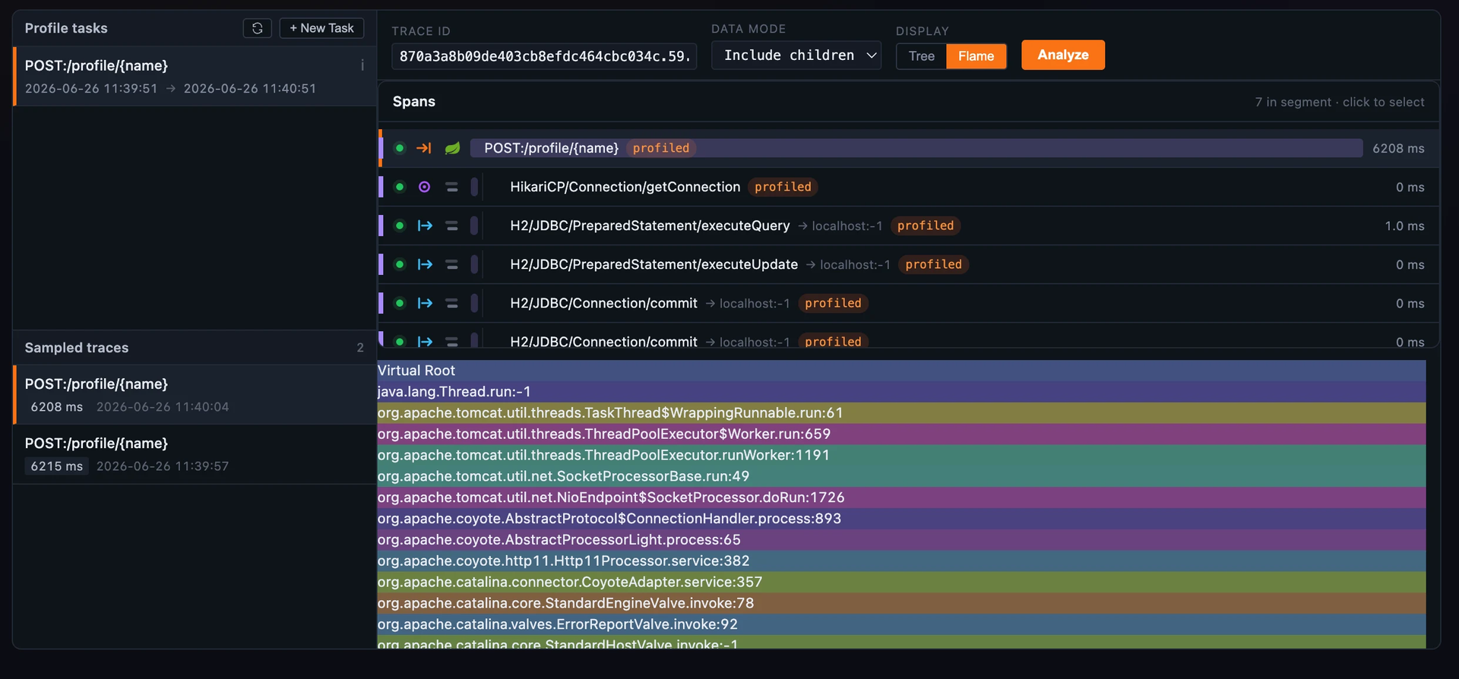Click profiled badge on HikariCP getConnection span
Image resolution: width=1459 pixels, height=679 pixels.
point(783,187)
